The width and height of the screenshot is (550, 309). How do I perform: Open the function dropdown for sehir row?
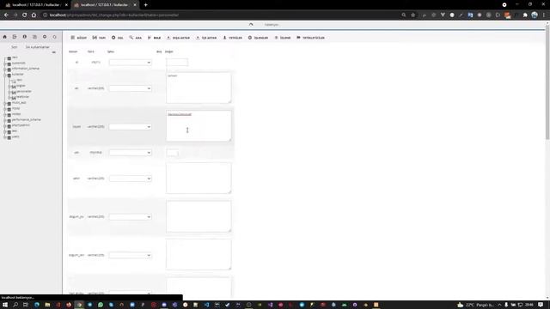pyautogui.click(x=130, y=179)
